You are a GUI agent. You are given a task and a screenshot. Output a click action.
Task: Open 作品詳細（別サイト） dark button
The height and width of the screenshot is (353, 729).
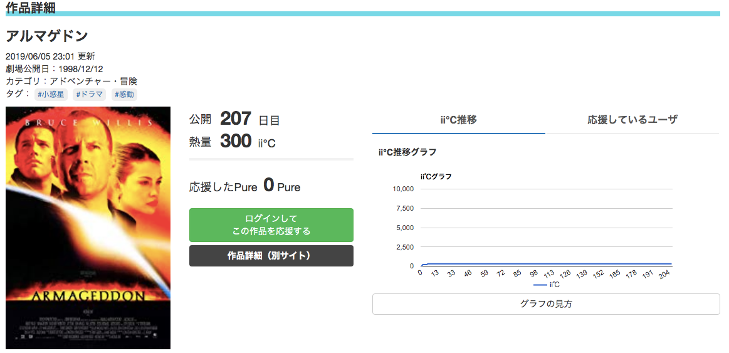[271, 256]
